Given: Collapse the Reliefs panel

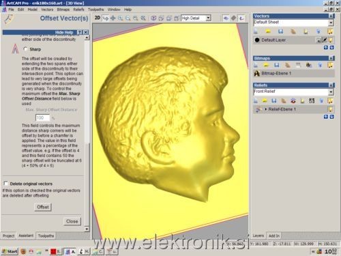Looking at the screenshot, I should pos(331,85).
